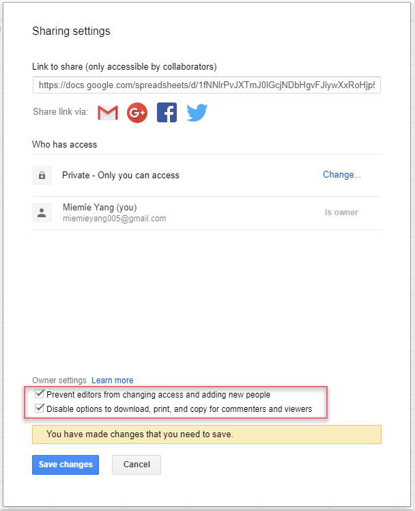Click the Save changes button
Viewport: 415px width, 511px height.
(x=66, y=465)
